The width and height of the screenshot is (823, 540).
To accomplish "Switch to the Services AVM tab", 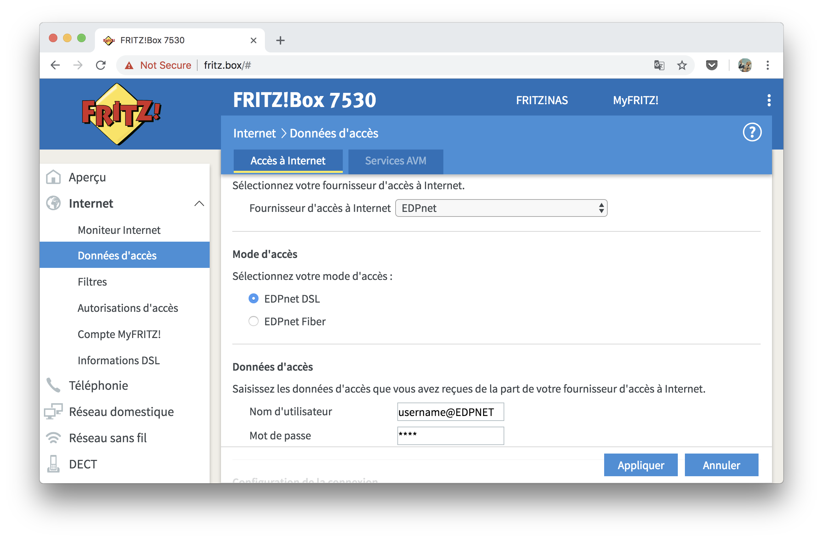I will click(x=396, y=161).
